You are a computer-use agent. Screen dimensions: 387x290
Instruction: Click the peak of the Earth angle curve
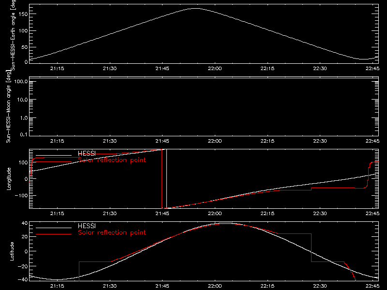coord(195,9)
